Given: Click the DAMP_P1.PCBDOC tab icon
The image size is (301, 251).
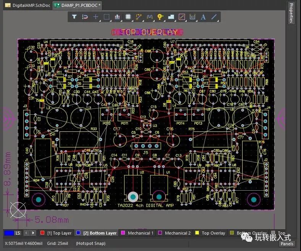Looking at the screenshot, I should [57, 5].
